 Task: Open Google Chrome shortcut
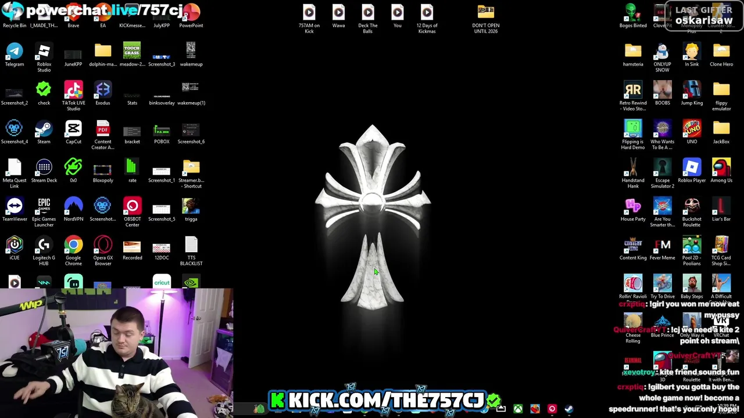(x=73, y=251)
